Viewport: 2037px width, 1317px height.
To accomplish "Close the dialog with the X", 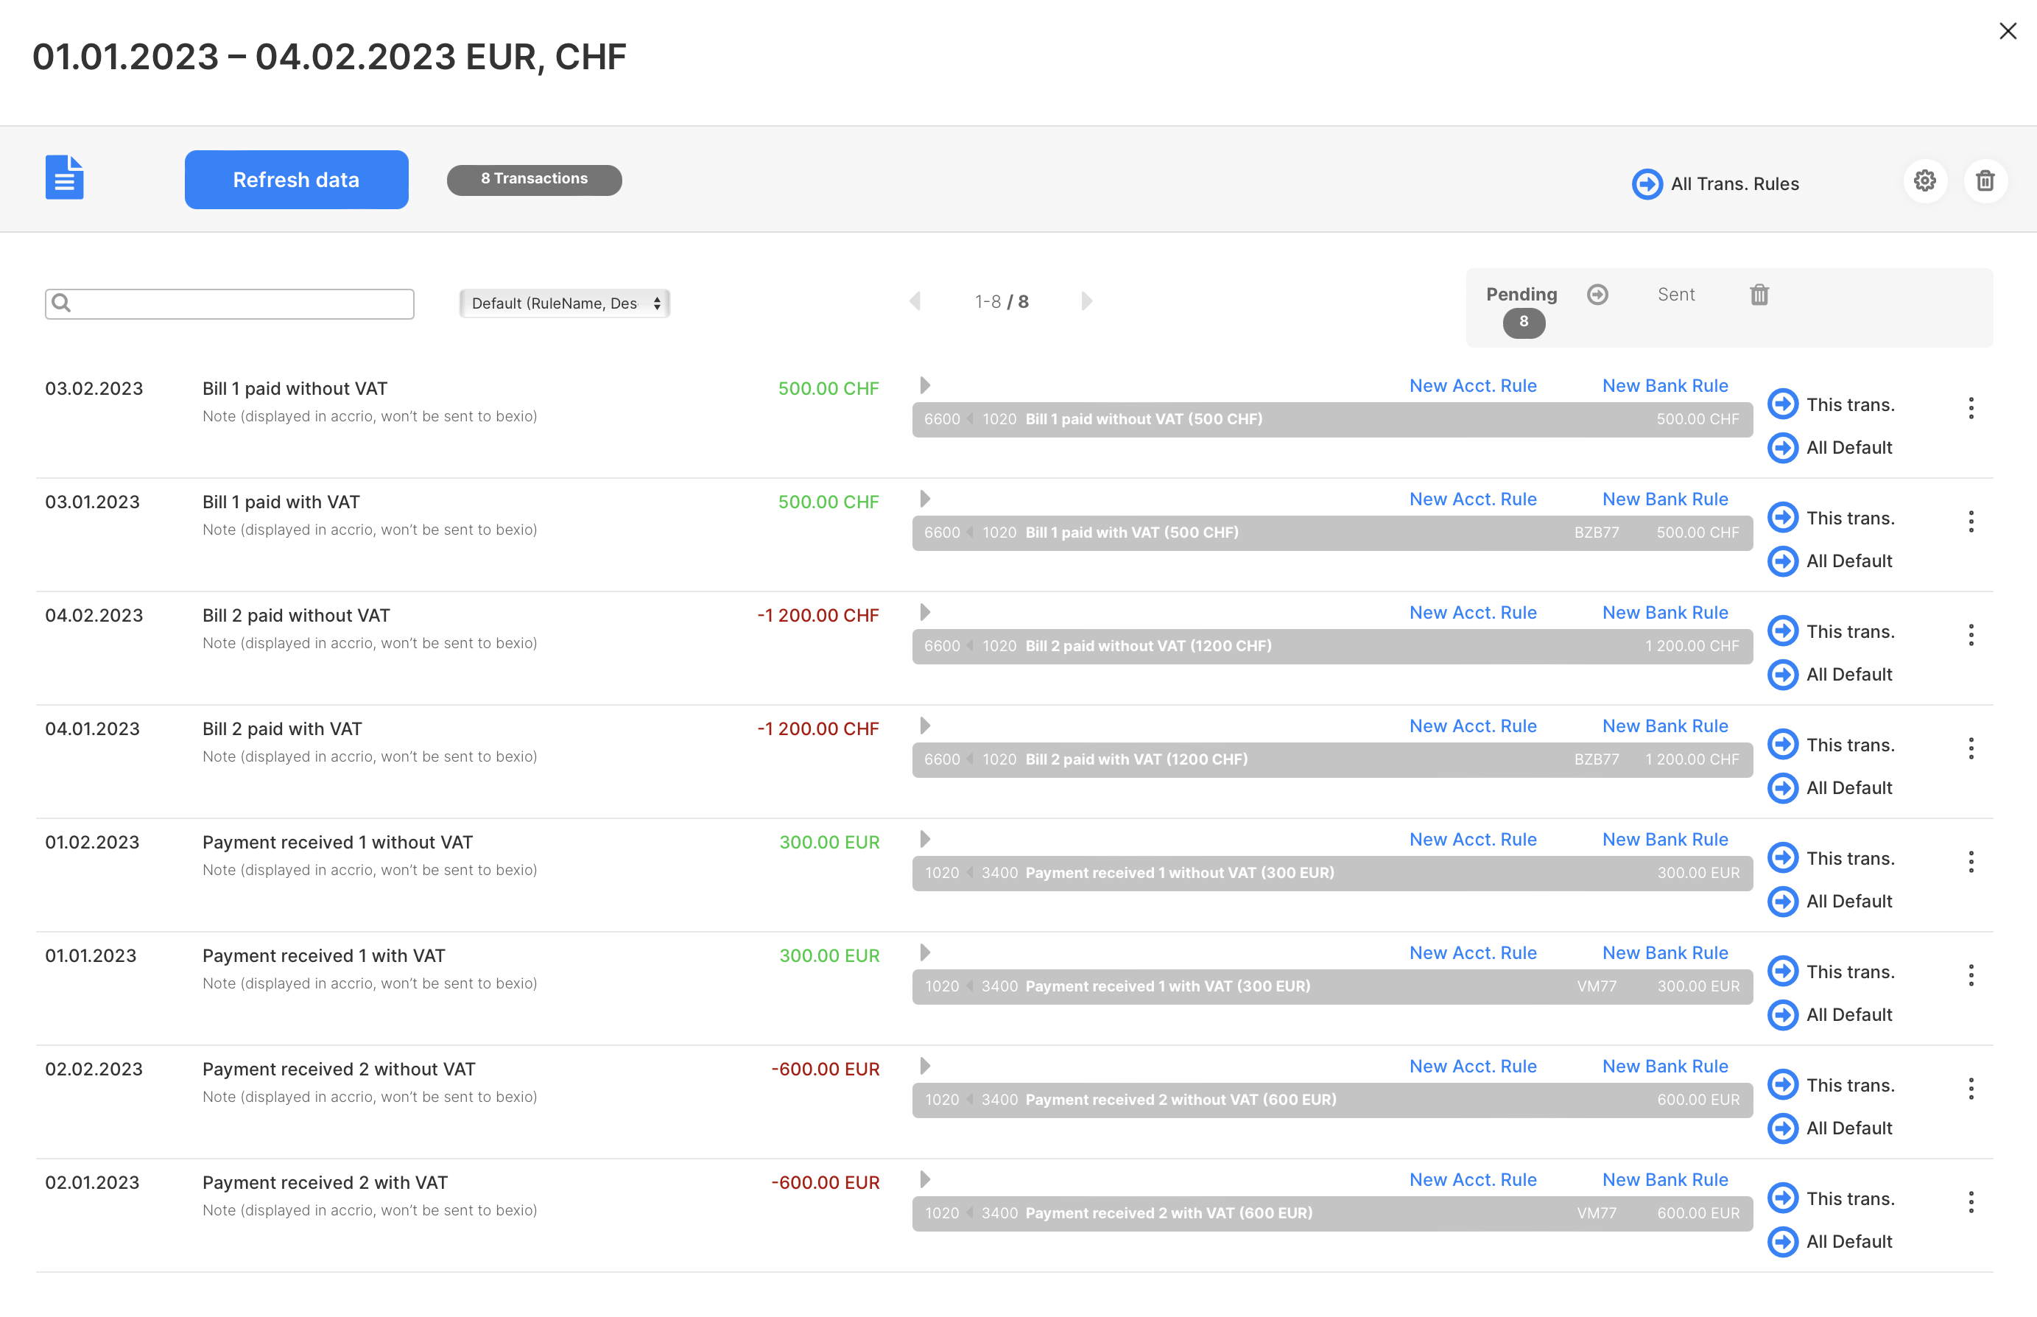I will tap(2007, 32).
